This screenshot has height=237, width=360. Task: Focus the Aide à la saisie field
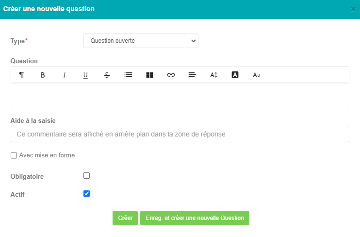(180, 134)
